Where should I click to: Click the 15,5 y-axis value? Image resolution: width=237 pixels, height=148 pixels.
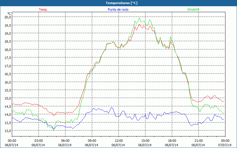[x=8, y=90]
